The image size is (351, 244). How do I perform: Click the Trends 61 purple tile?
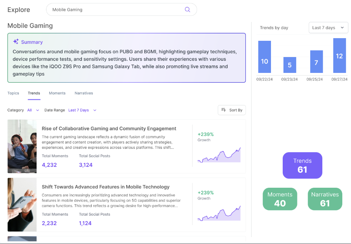(302, 165)
